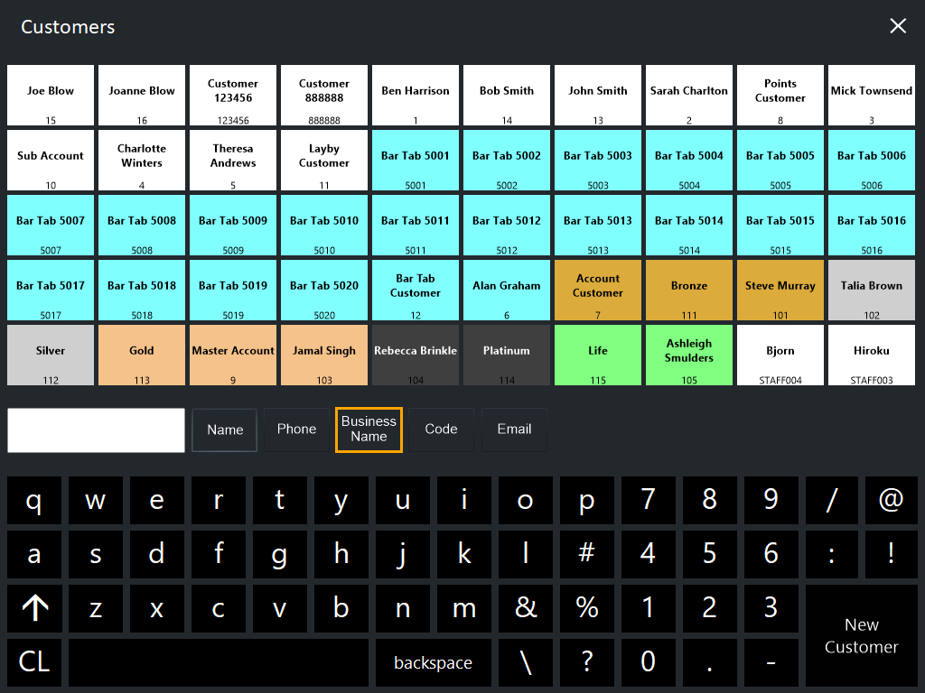Tap the forward slash key
This screenshot has width=925, height=693.
(x=831, y=500)
